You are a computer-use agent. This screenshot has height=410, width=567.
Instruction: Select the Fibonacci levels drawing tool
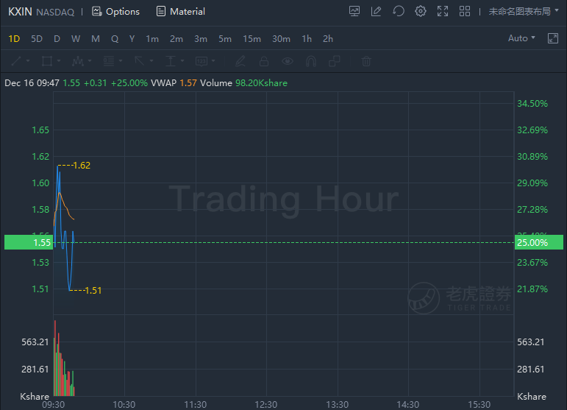109,61
